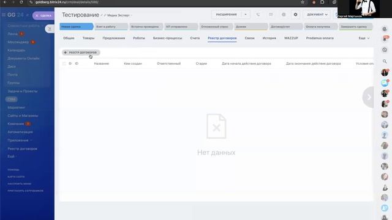Image resolution: width=392 pixels, height=220 pixels.
Task: Switch to the Предложения tab
Action: pyautogui.click(x=114, y=38)
